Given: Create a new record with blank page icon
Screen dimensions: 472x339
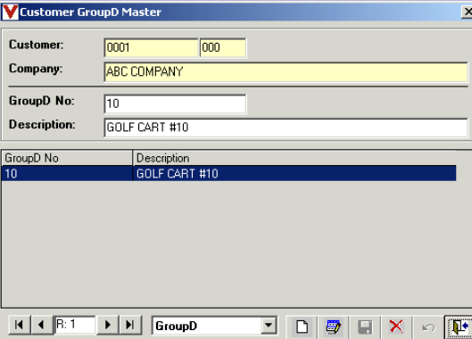Looking at the screenshot, I should (x=302, y=327).
